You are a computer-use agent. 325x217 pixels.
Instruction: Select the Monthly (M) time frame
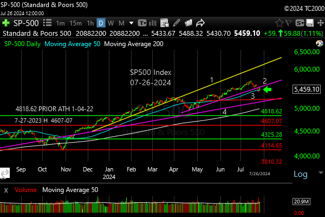click(x=121, y=23)
